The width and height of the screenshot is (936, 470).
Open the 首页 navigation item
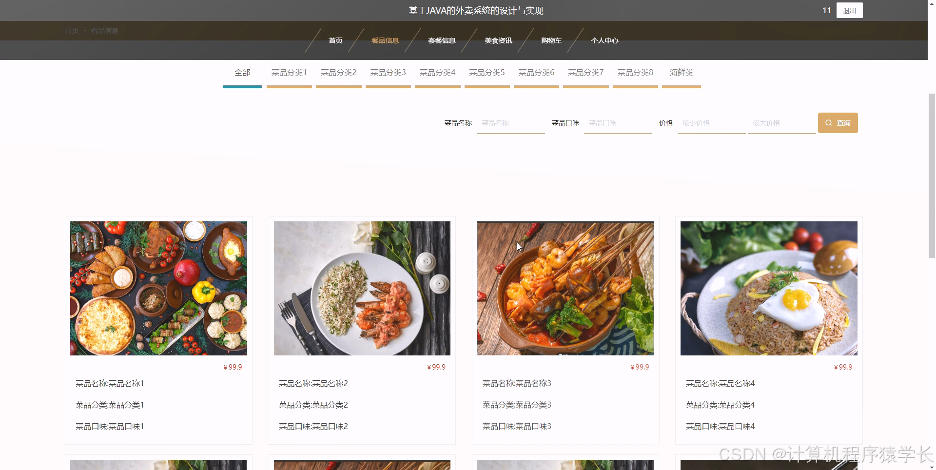tap(335, 40)
